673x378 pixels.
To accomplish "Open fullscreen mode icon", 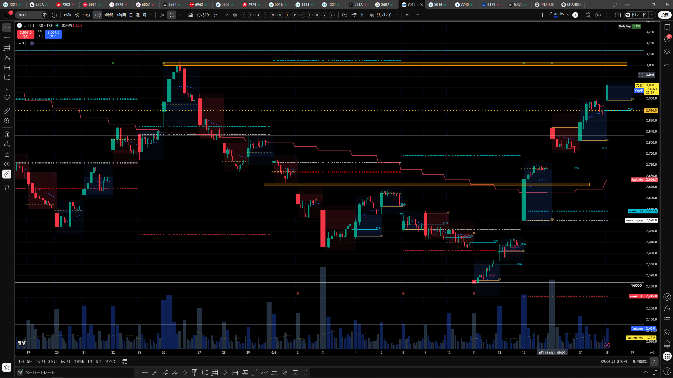I will coord(608,15).
